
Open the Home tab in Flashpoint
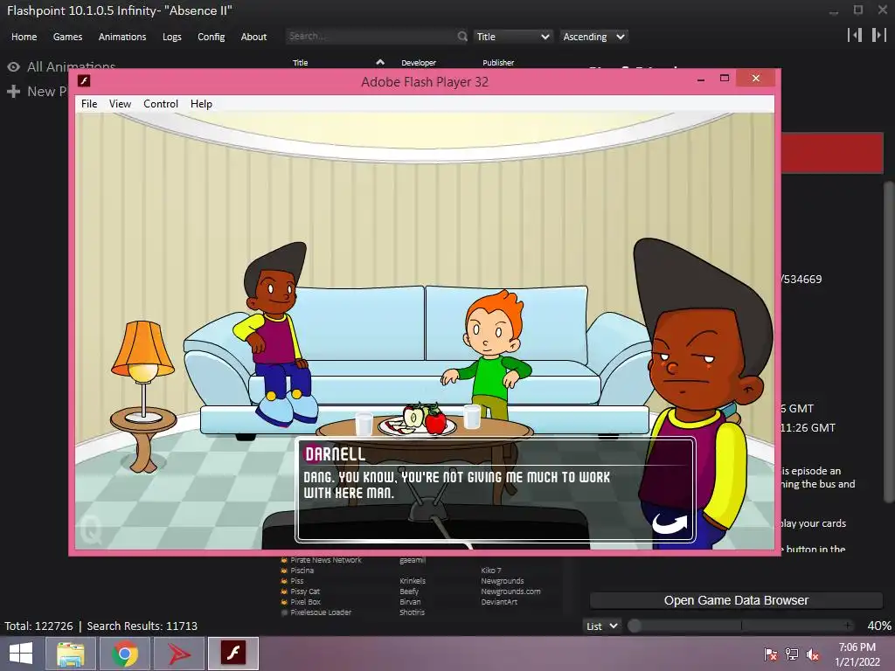24,37
